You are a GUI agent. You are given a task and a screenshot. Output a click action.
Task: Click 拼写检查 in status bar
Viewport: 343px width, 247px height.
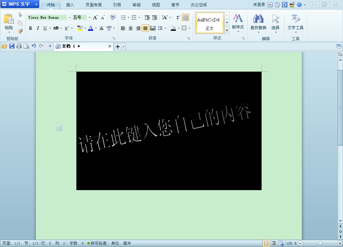click(97, 243)
